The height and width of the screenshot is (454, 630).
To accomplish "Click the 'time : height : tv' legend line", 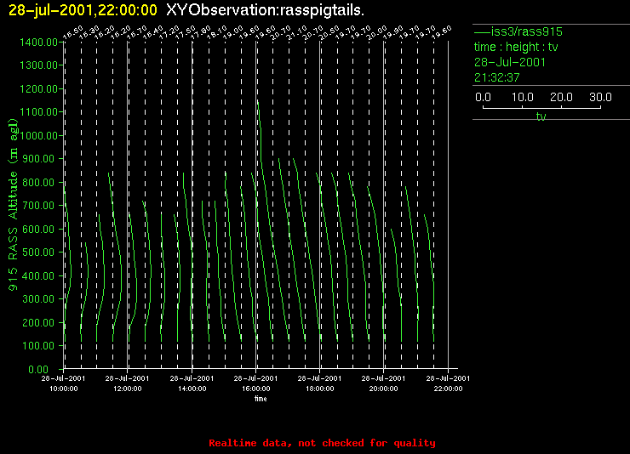I will pyautogui.click(x=516, y=47).
